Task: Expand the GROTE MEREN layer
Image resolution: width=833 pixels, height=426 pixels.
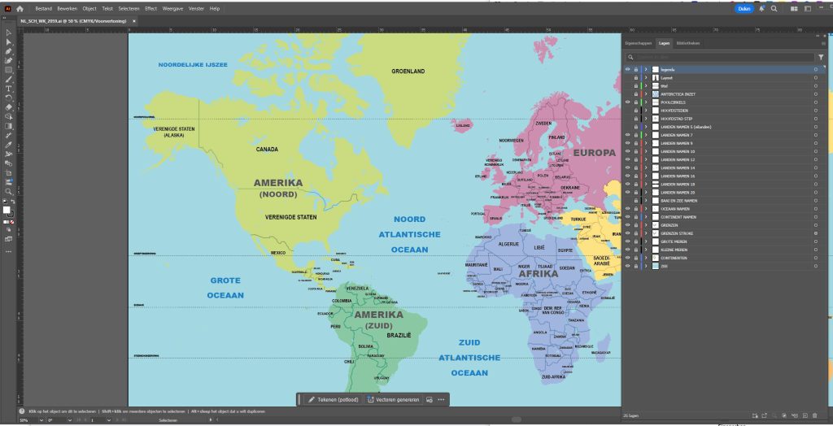Action: [x=646, y=241]
